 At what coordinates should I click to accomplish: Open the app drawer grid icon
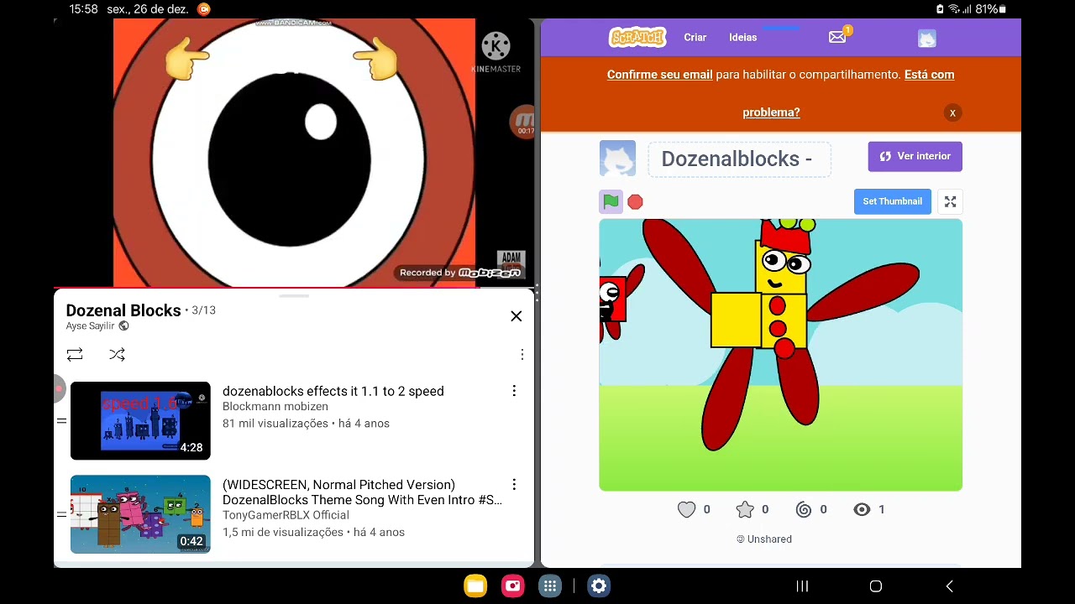(549, 586)
